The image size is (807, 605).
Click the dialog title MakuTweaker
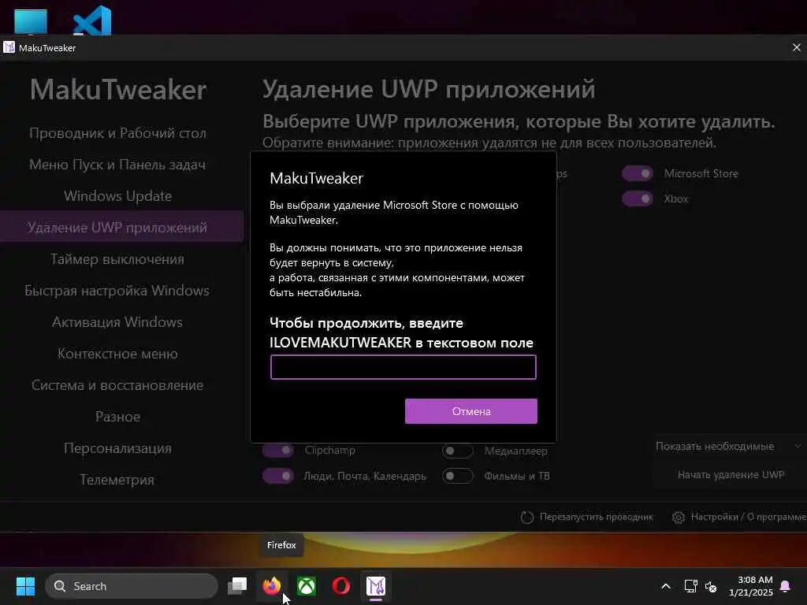point(316,178)
